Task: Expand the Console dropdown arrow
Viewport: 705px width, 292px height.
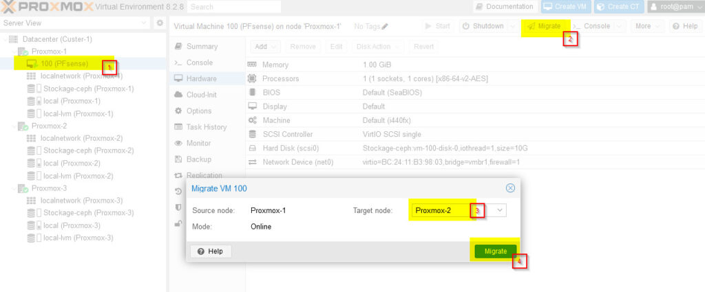Action: (x=620, y=26)
